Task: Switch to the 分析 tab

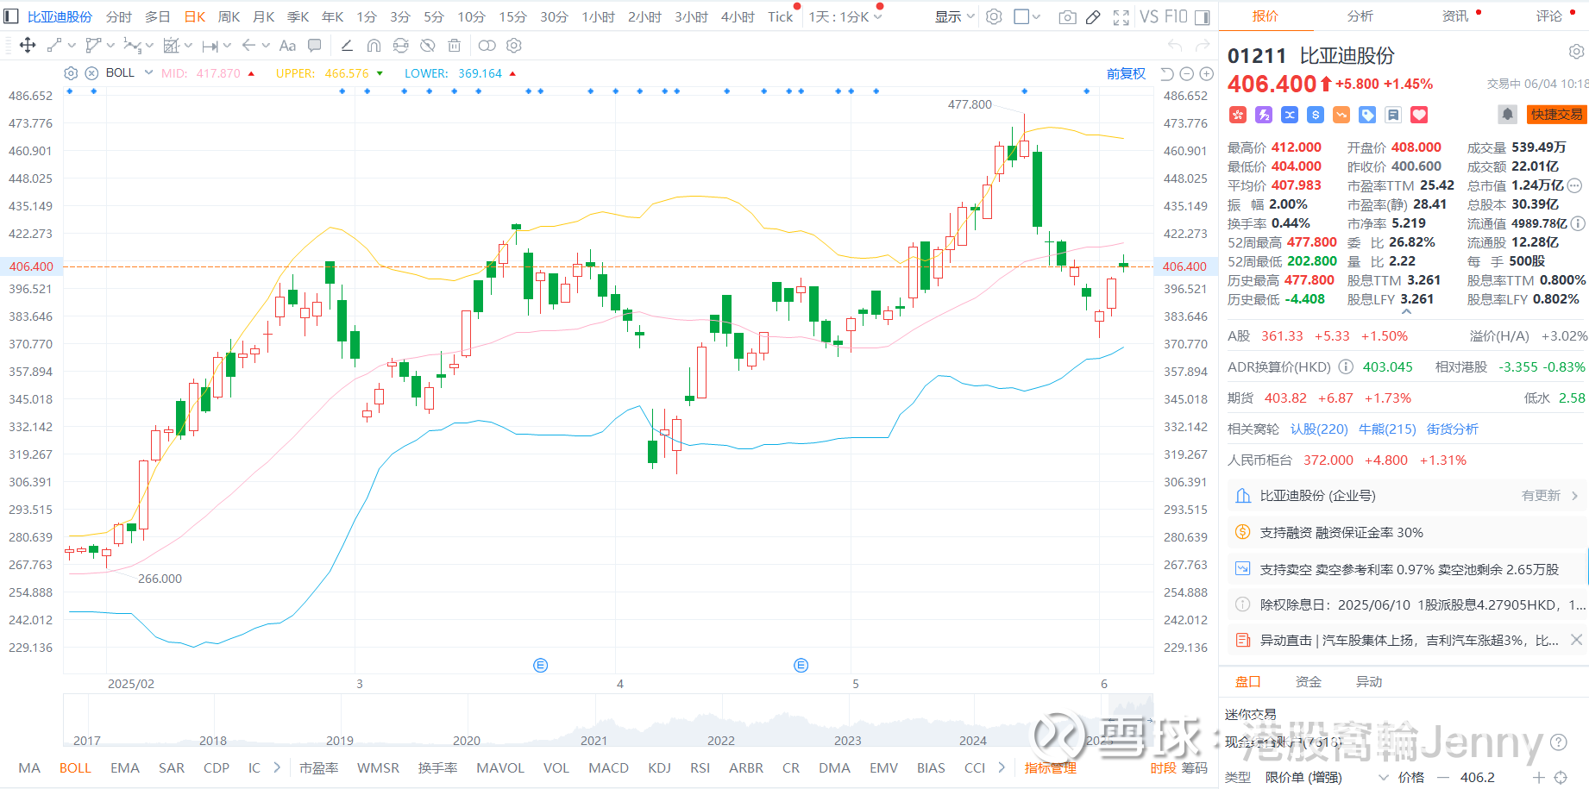Action: click(1360, 16)
